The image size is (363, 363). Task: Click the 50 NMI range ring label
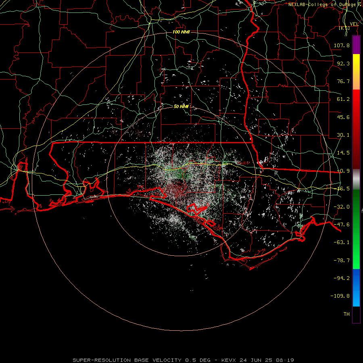click(181, 106)
